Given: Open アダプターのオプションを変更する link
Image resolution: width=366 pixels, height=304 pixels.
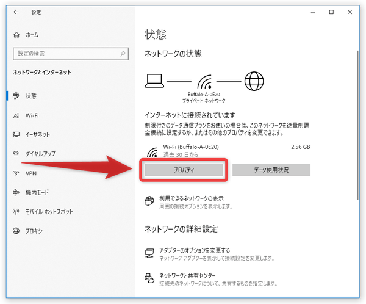Looking at the screenshot, I should 195,250.
